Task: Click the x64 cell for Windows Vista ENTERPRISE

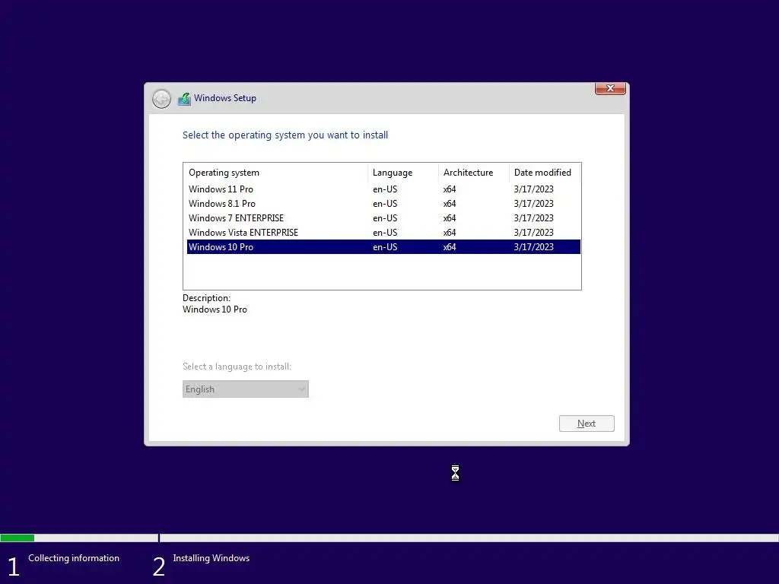Action: (450, 233)
